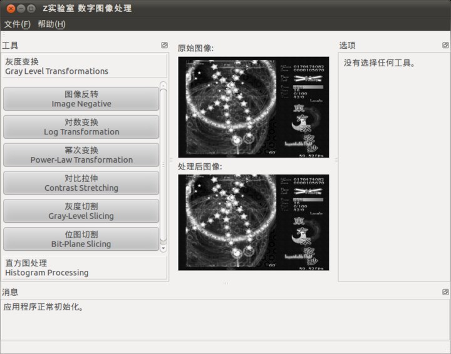Float the 选项 (Options) dock panel
This screenshot has width=451, height=354.
(445, 45)
